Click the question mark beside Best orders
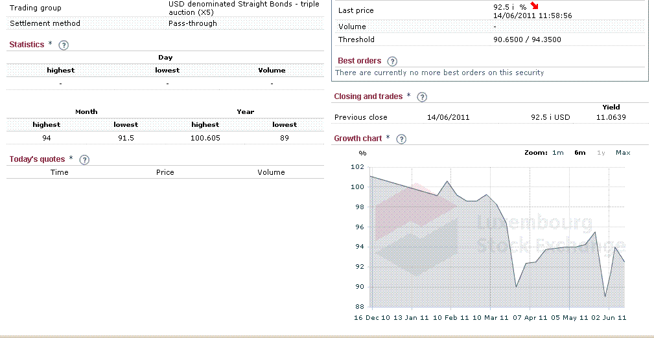Image resolution: width=654 pixels, height=338 pixels. pos(392,62)
